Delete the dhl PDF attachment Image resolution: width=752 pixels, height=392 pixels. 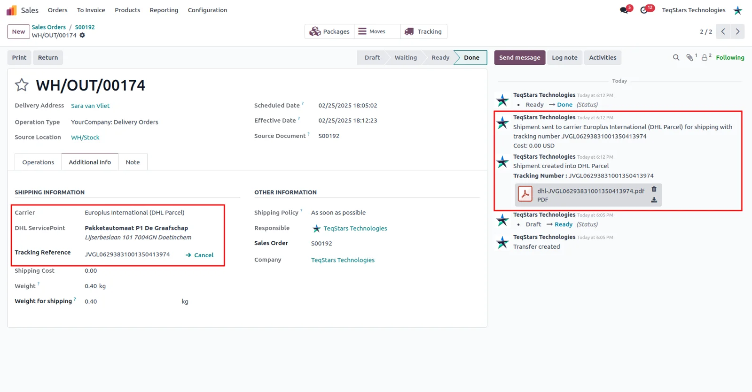[654, 189]
